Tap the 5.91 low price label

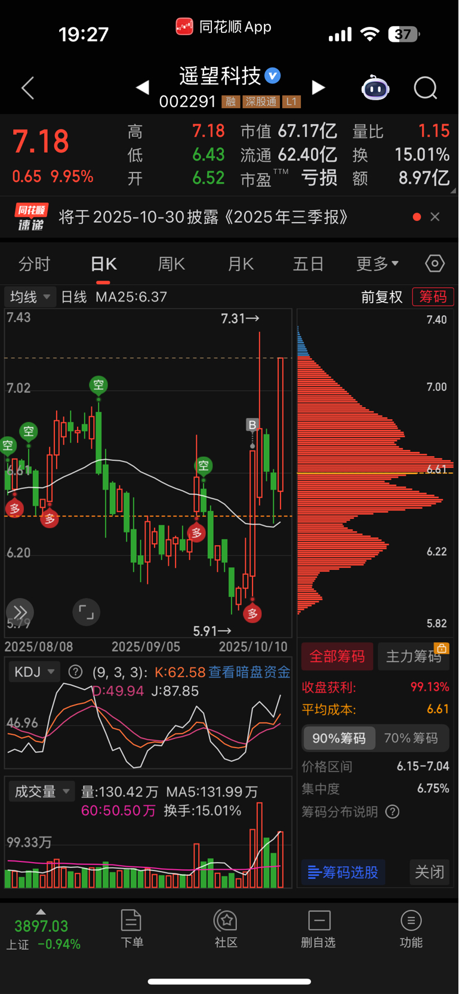click(212, 630)
